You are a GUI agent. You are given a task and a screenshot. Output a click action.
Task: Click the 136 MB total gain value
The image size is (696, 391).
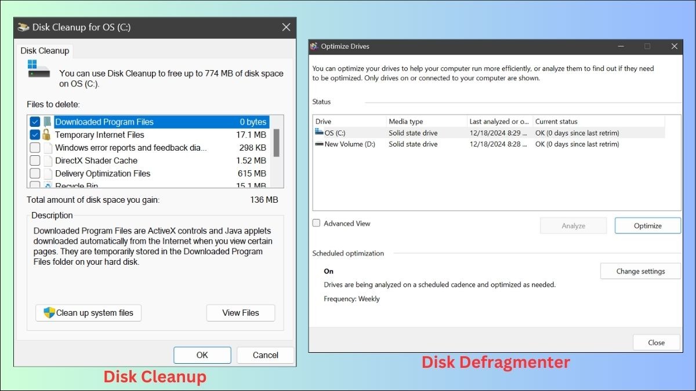(x=264, y=200)
